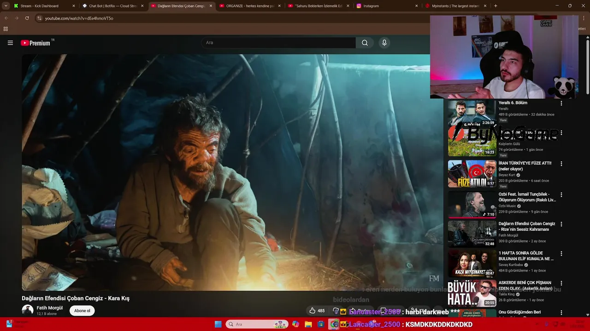Go back with browser back arrow
This screenshot has width=590, height=331.
tap(6, 18)
